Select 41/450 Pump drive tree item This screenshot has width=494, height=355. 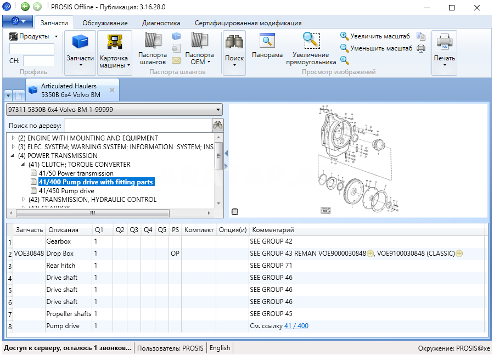pyautogui.click(x=66, y=191)
